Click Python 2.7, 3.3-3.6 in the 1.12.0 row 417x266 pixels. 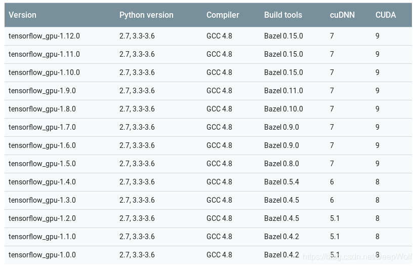click(x=137, y=36)
